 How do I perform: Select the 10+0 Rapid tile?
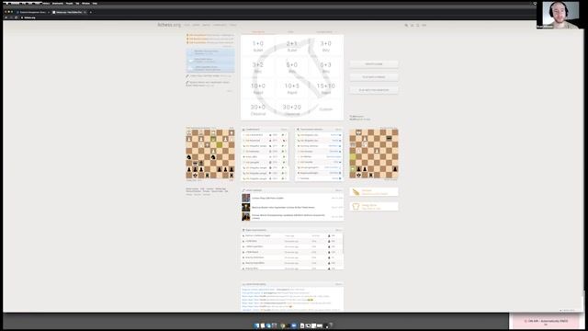coord(258,88)
